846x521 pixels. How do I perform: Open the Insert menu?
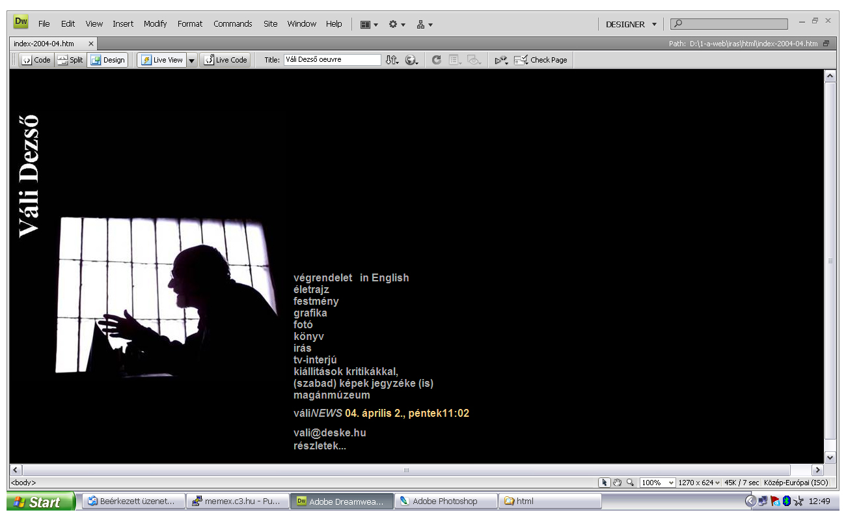[123, 24]
